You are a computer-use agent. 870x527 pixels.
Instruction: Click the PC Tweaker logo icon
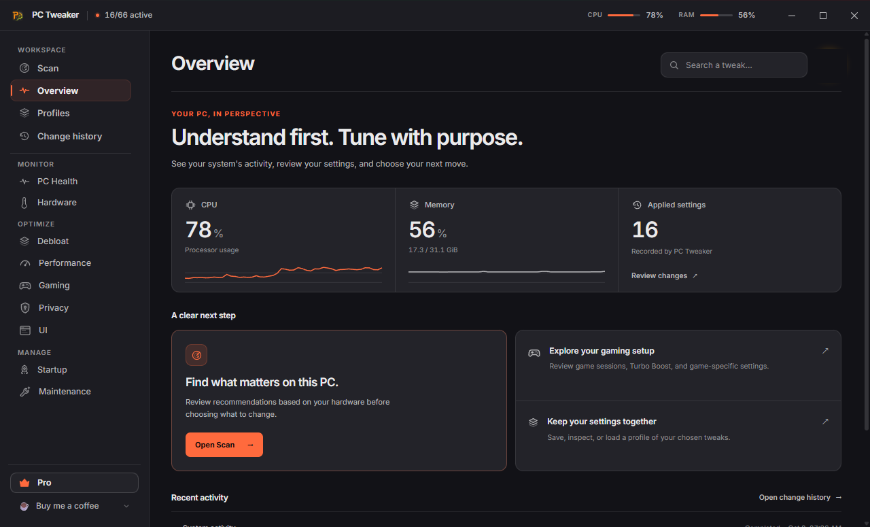tap(18, 16)
